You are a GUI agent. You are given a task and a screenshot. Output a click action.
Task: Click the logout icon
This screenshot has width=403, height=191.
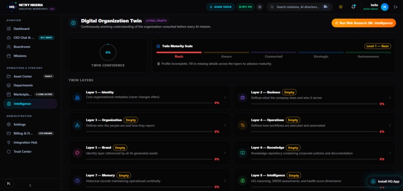396,7
